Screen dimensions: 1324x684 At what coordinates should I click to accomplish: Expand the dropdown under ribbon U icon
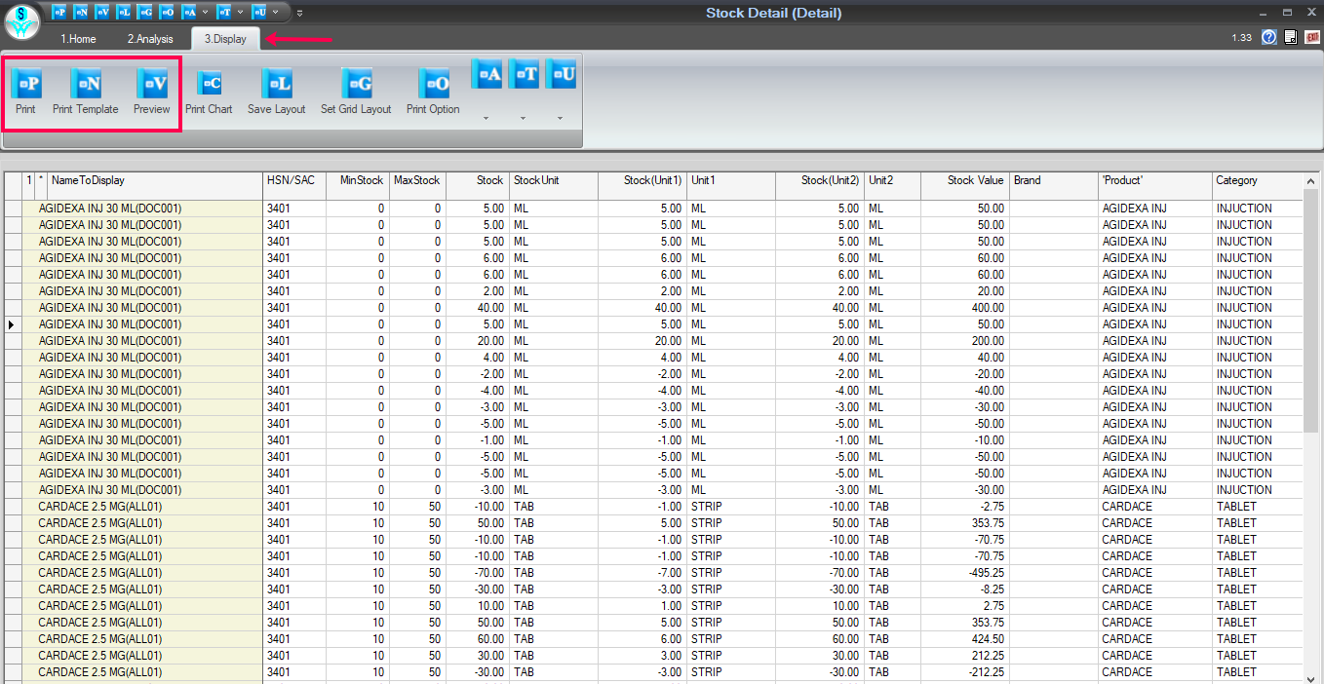click(560, 118)
